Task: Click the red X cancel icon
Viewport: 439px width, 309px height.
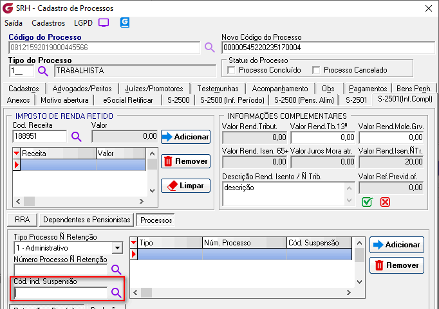Action: point(385,202)
